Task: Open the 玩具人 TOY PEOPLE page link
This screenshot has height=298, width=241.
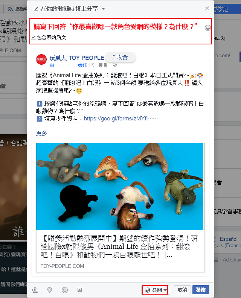Action: pos(77,58)
